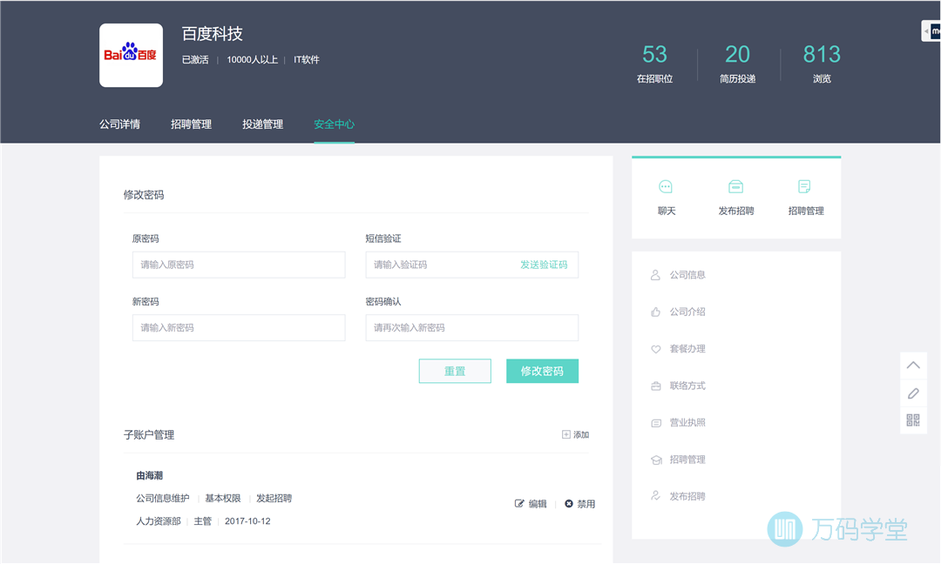Click the date 2017-10-12
941x564 pixels.
(247, 520)
